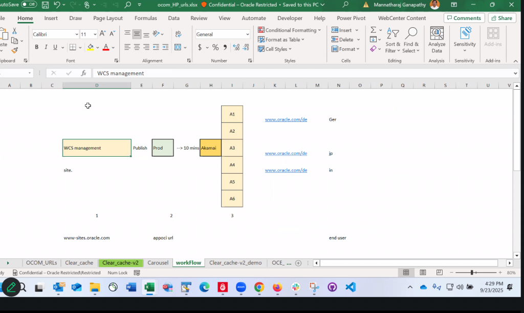Viewport: 524px width, 313px height.
Task: Open the Formulas ribbon tab
Action: pos(146,18)
